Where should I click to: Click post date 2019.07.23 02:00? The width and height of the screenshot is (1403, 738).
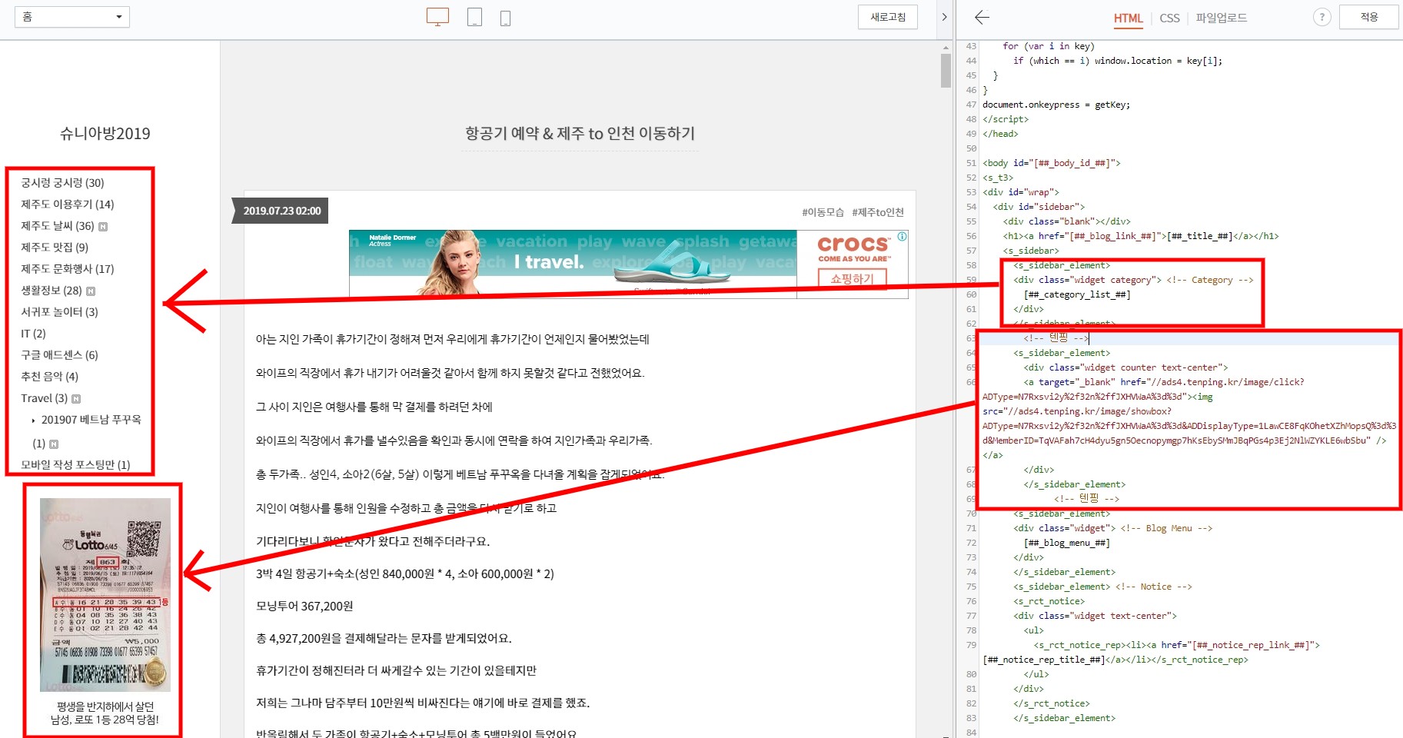(281, 211)
